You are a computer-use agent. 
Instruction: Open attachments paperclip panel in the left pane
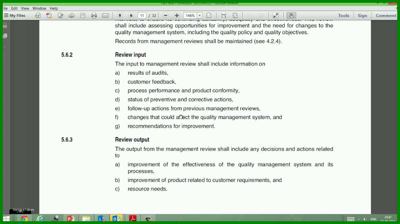pos(5,47)
